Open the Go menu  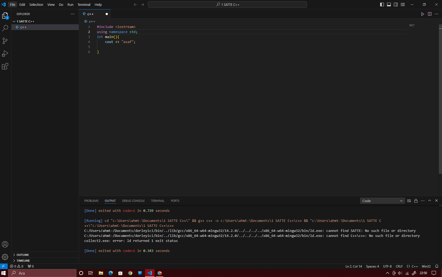coord(61,4)
